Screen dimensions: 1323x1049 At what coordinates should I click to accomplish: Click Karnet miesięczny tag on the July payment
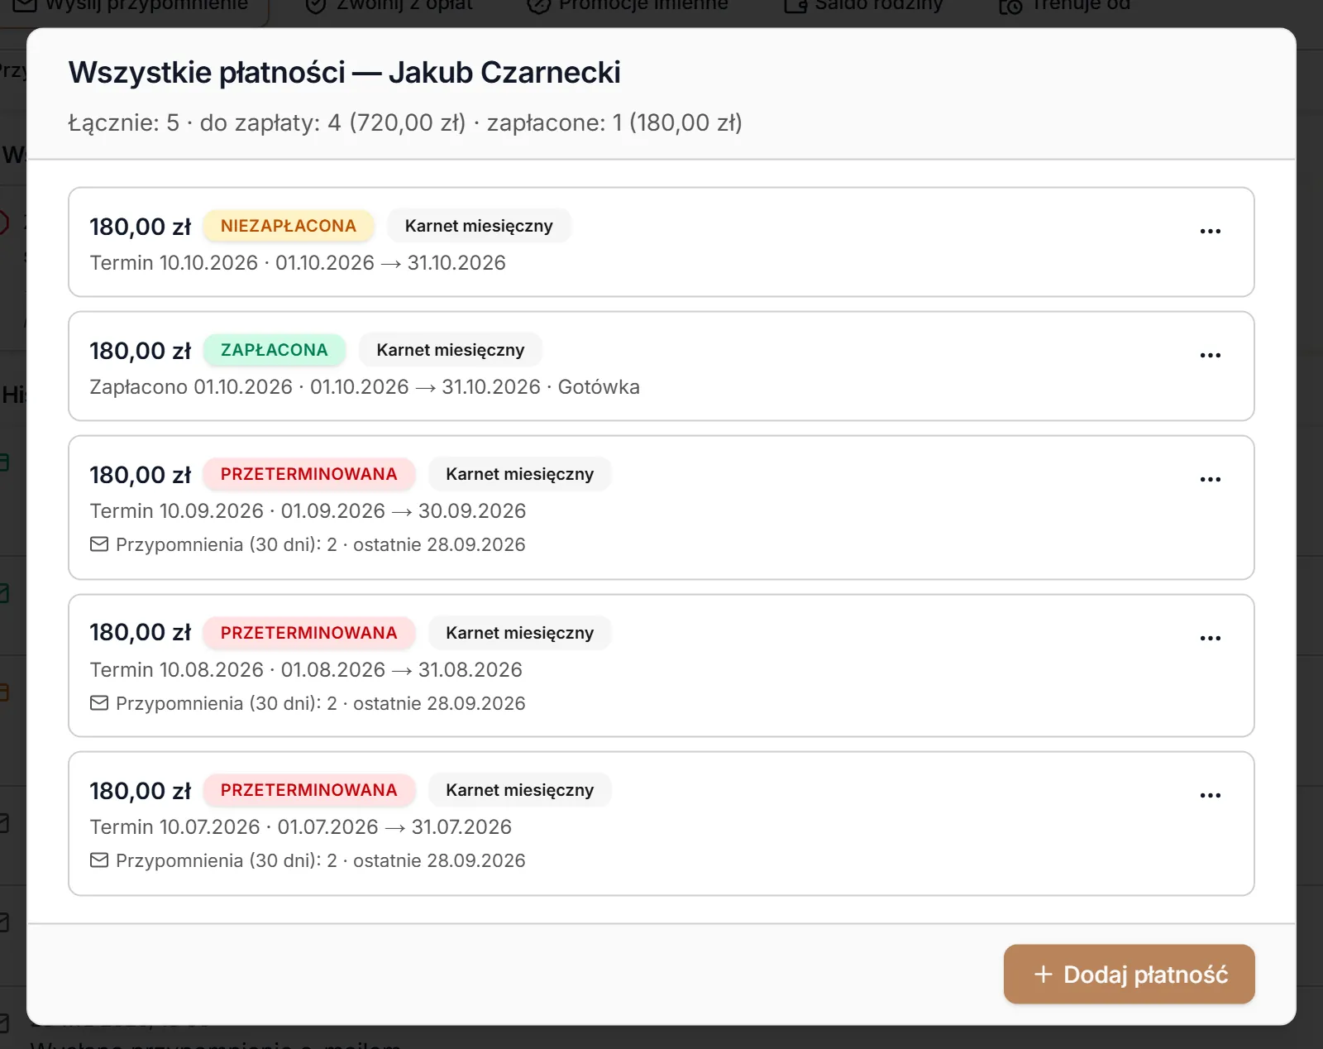click(519, 790)
